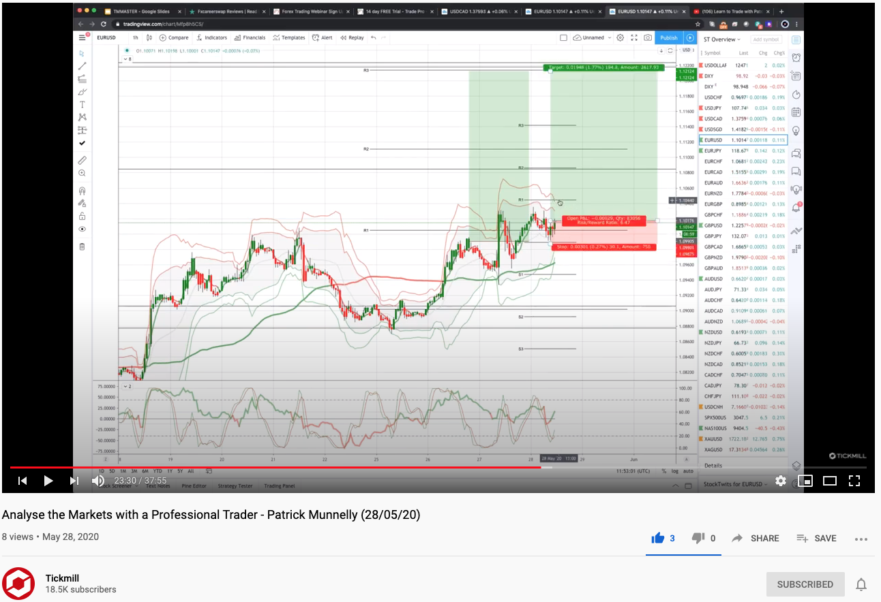Click the undo arrow in chart toolbar
Screen dimensions: 881x602
pyautogui.click(x=374, y=37)
